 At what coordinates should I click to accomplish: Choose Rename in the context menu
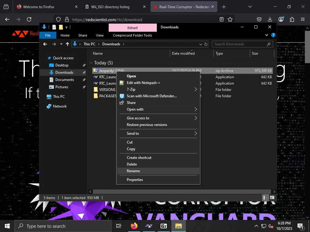point(158,171)
